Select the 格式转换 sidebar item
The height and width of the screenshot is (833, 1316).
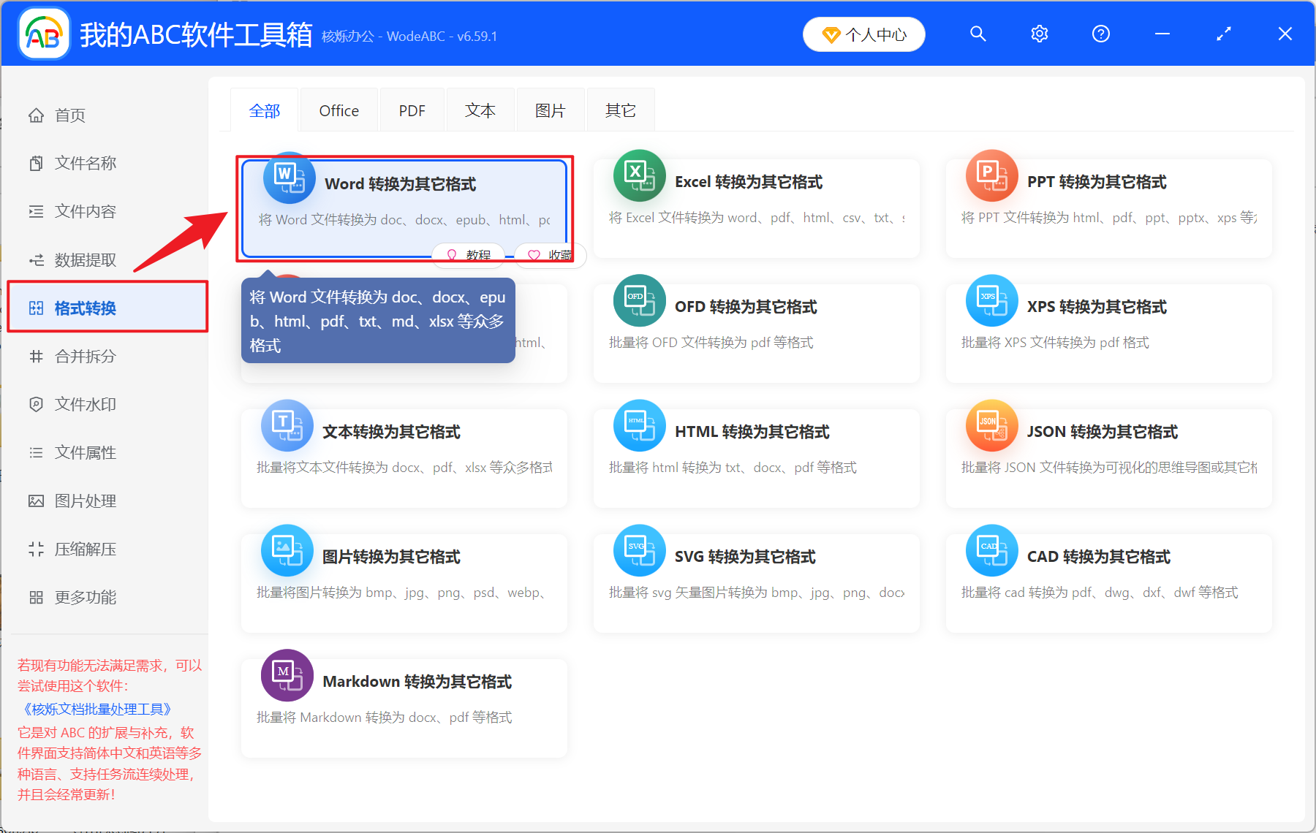84,308
